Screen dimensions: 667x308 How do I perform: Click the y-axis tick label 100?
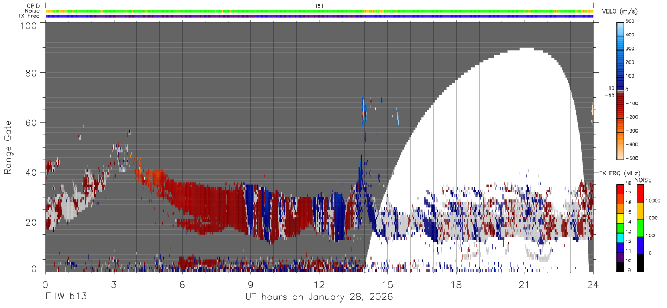28,25
